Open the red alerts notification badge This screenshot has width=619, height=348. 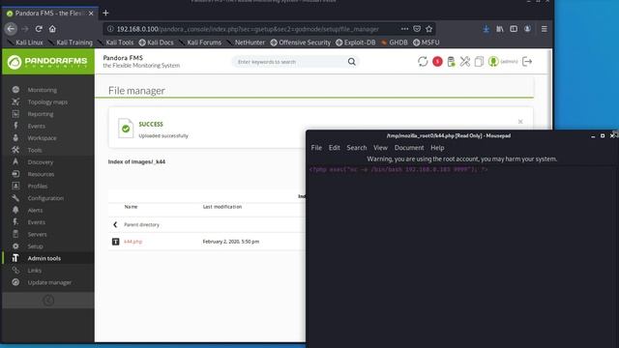[x=437, y=62]
